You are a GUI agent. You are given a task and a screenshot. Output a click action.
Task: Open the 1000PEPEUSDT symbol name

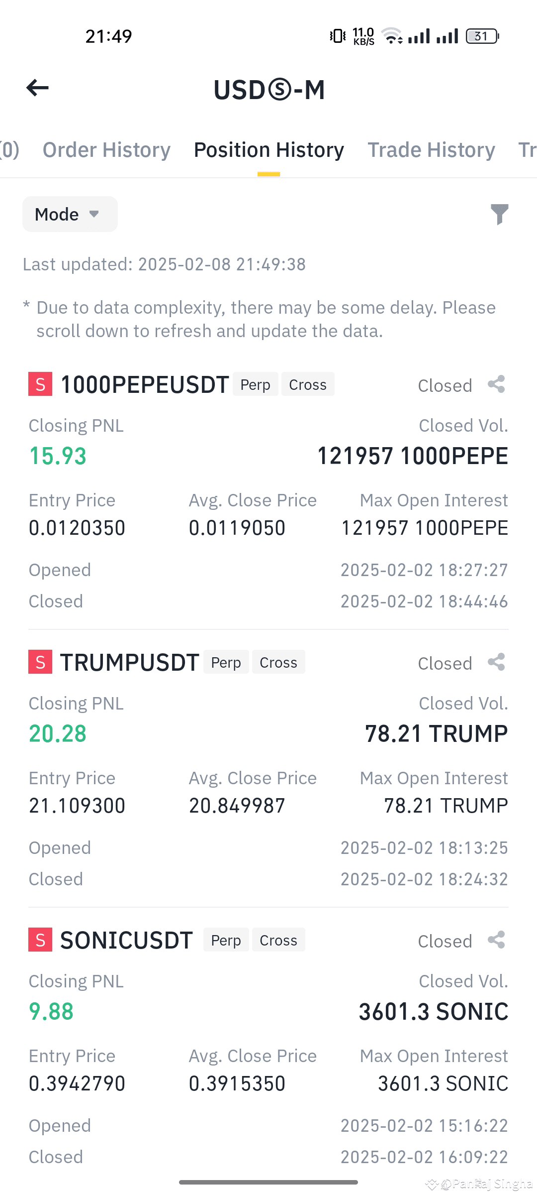(145, 385)
